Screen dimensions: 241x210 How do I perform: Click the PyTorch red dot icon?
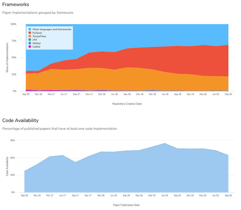(30, 33)
